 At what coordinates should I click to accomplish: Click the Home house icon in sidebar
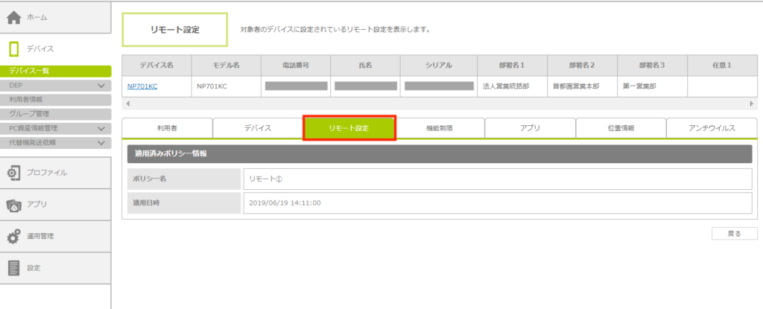[14, 18]
